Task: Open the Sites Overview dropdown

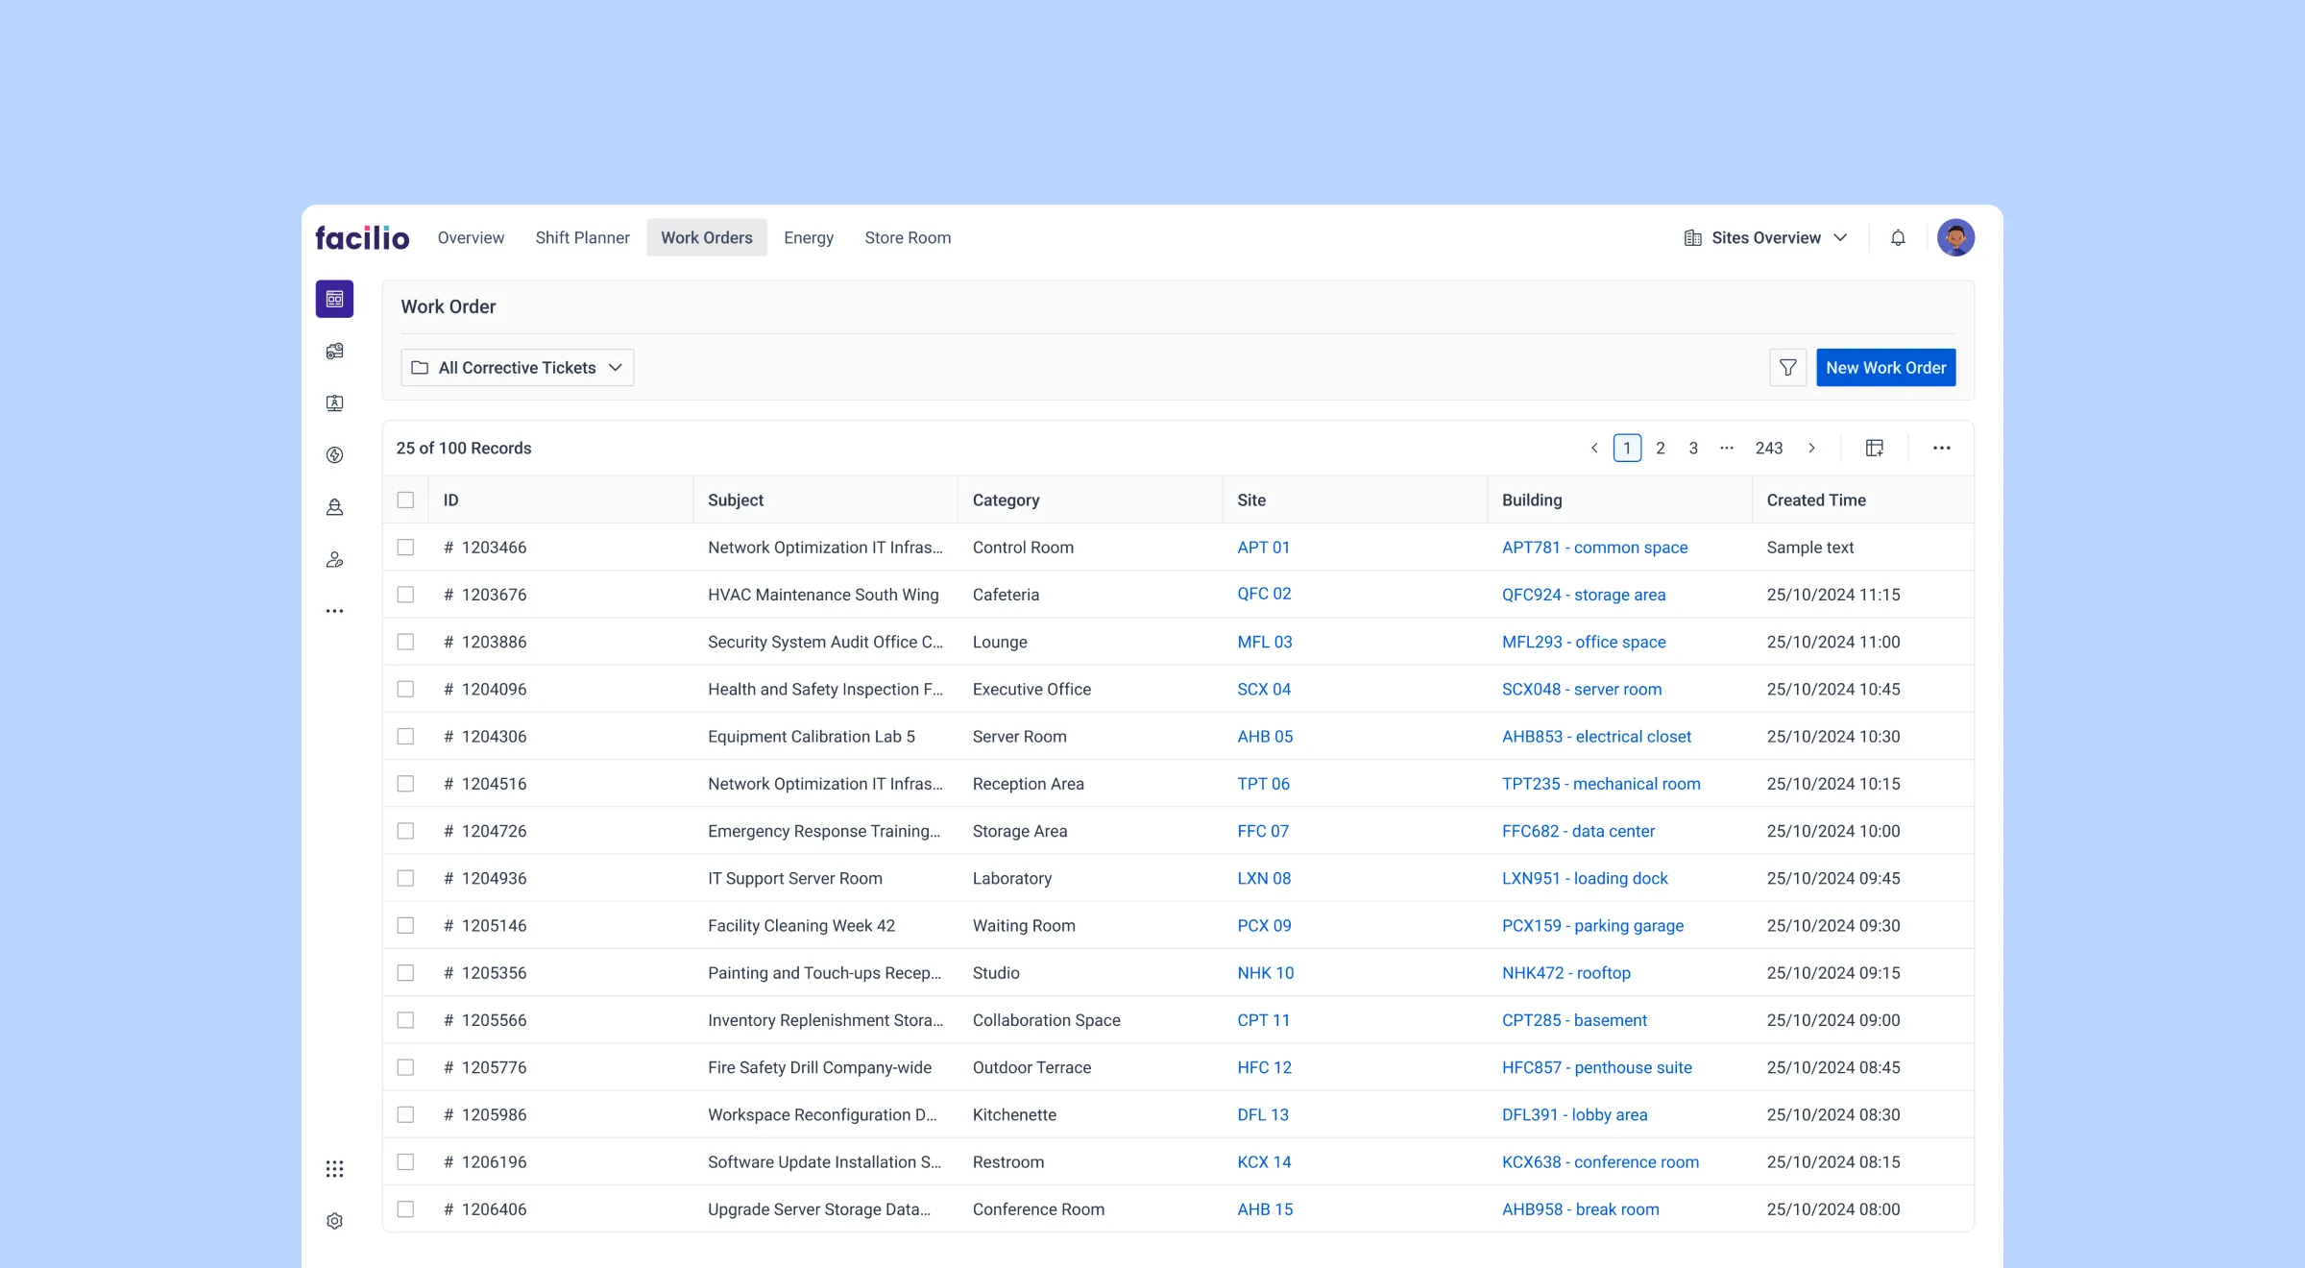Action: (x=1765, y=237)
